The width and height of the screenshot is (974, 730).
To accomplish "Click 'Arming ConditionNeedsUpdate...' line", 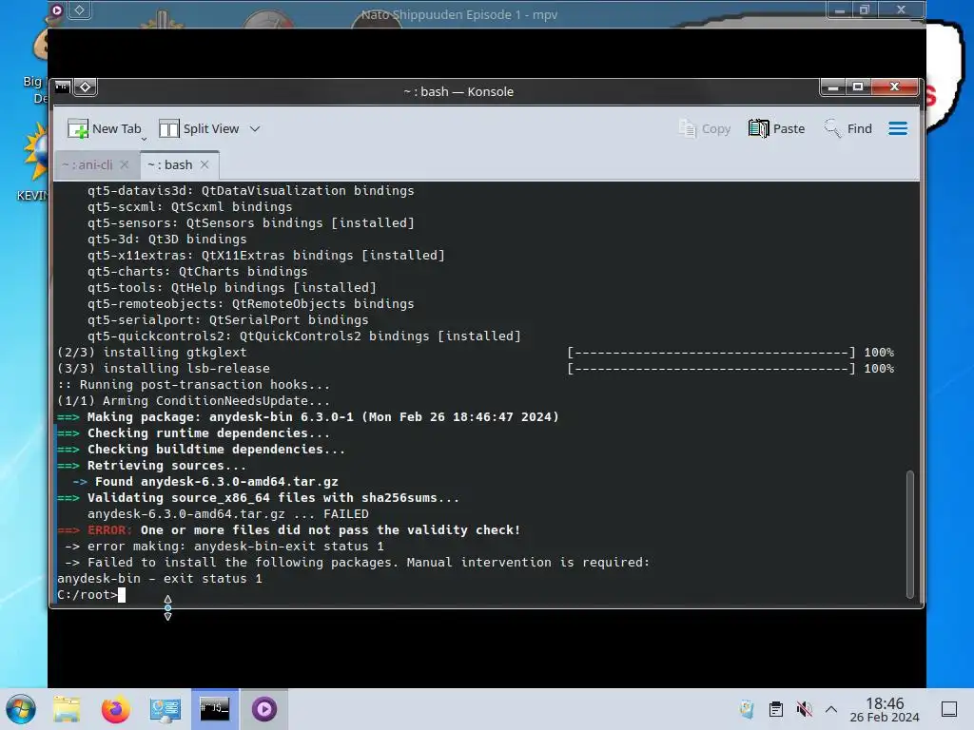I will pos(193,401).
